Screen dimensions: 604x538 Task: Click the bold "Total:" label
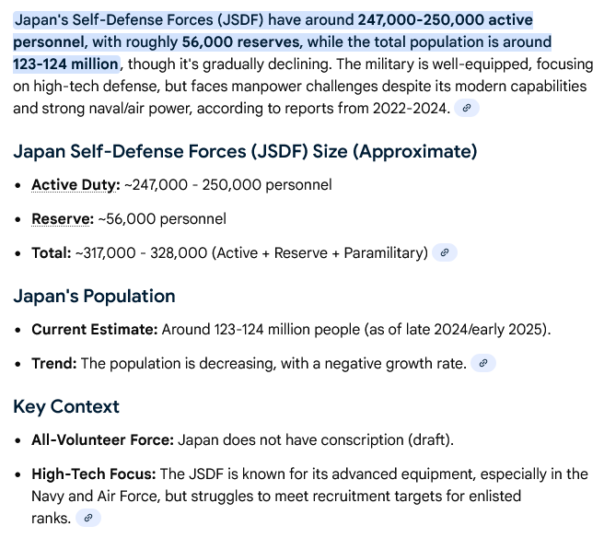tap(51, 252)
